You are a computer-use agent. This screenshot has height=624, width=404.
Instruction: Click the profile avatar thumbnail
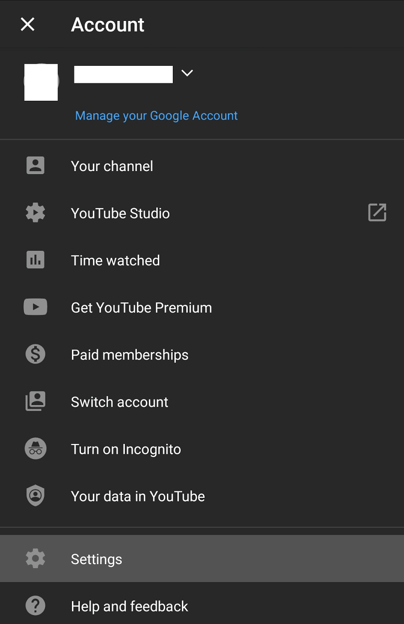(41, 82)
